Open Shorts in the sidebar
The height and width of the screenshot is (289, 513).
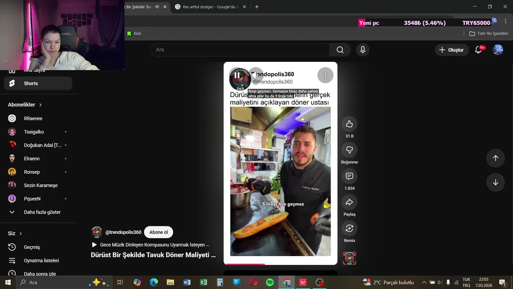click(38, 83)
